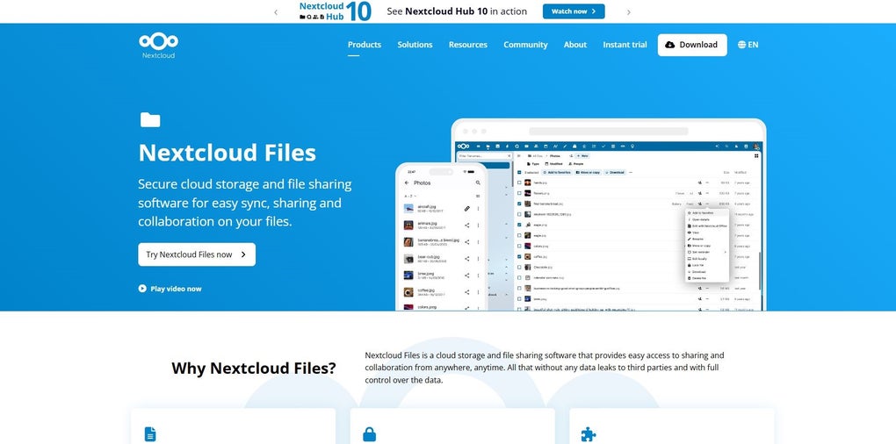This screenshot has height=444, width=896.
Task: Click the grid view icon in desktop mockup
Action: coord(756,156)
